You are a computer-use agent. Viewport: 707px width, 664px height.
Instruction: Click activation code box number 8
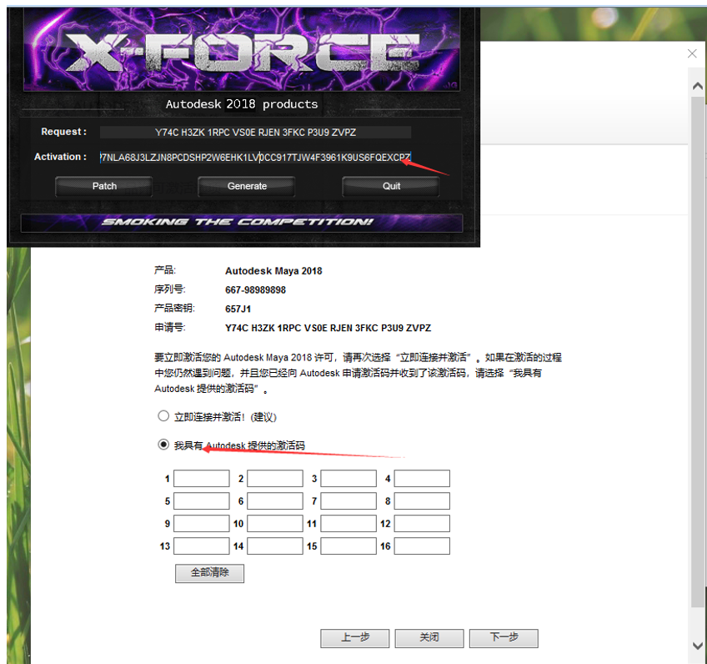(x=422, y=501)
